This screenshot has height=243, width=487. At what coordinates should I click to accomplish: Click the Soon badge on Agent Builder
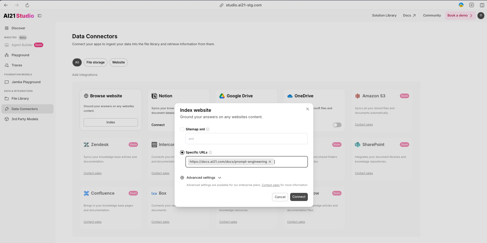39,45
